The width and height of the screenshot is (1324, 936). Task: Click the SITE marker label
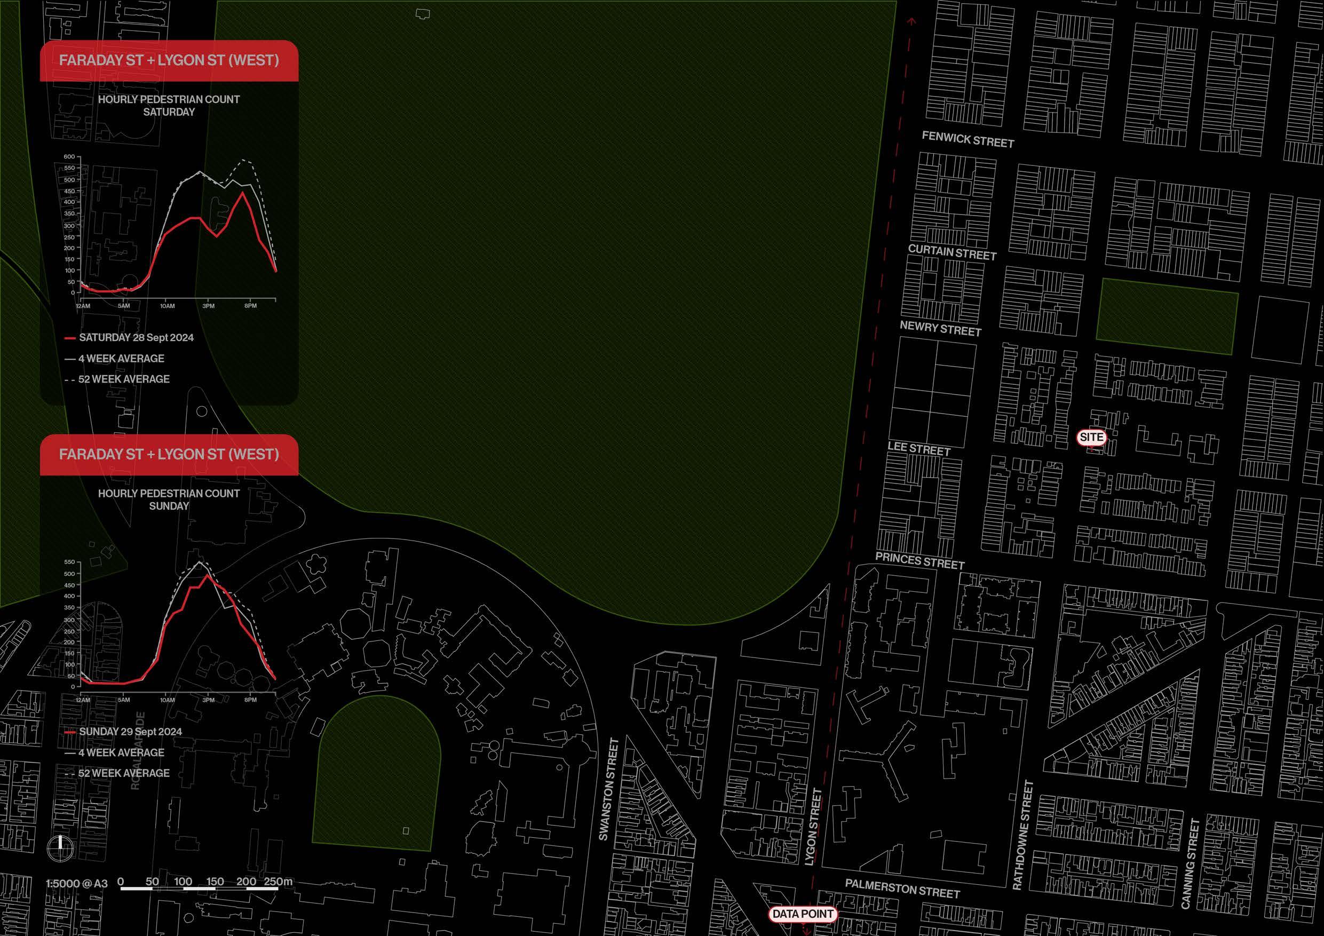(1091, 438)
